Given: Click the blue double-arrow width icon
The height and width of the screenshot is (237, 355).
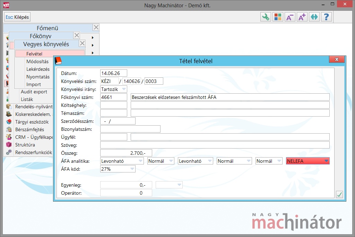Looking at the screenshot, I should coord(314,17).
